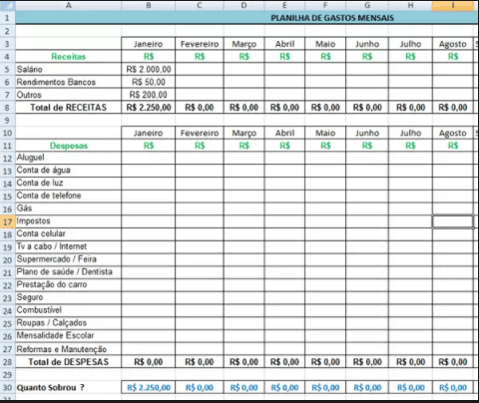
Task: Click row 17 header
Action: pos(7,221)
